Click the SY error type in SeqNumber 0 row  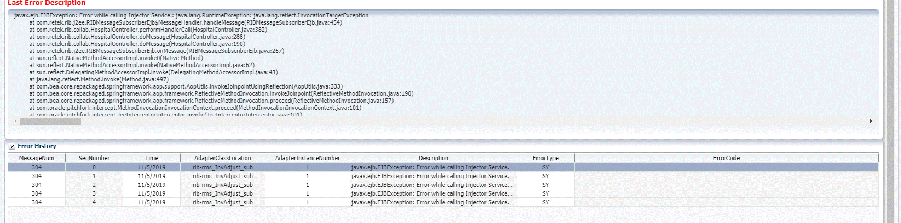pyautogui.click(x=546, y=167)
